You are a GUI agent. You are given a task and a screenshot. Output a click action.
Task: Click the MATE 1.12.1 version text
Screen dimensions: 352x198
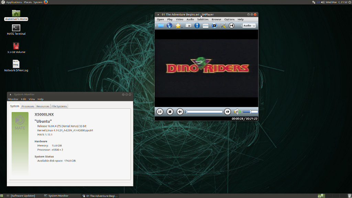click(x=45, y=134)
